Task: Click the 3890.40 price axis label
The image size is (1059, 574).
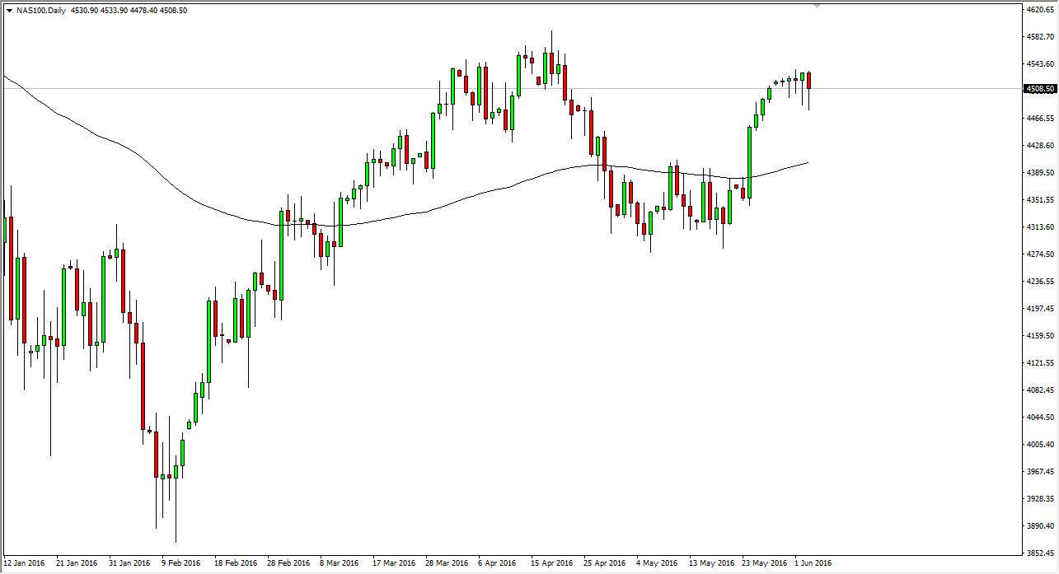Action: coord(1039,526)
